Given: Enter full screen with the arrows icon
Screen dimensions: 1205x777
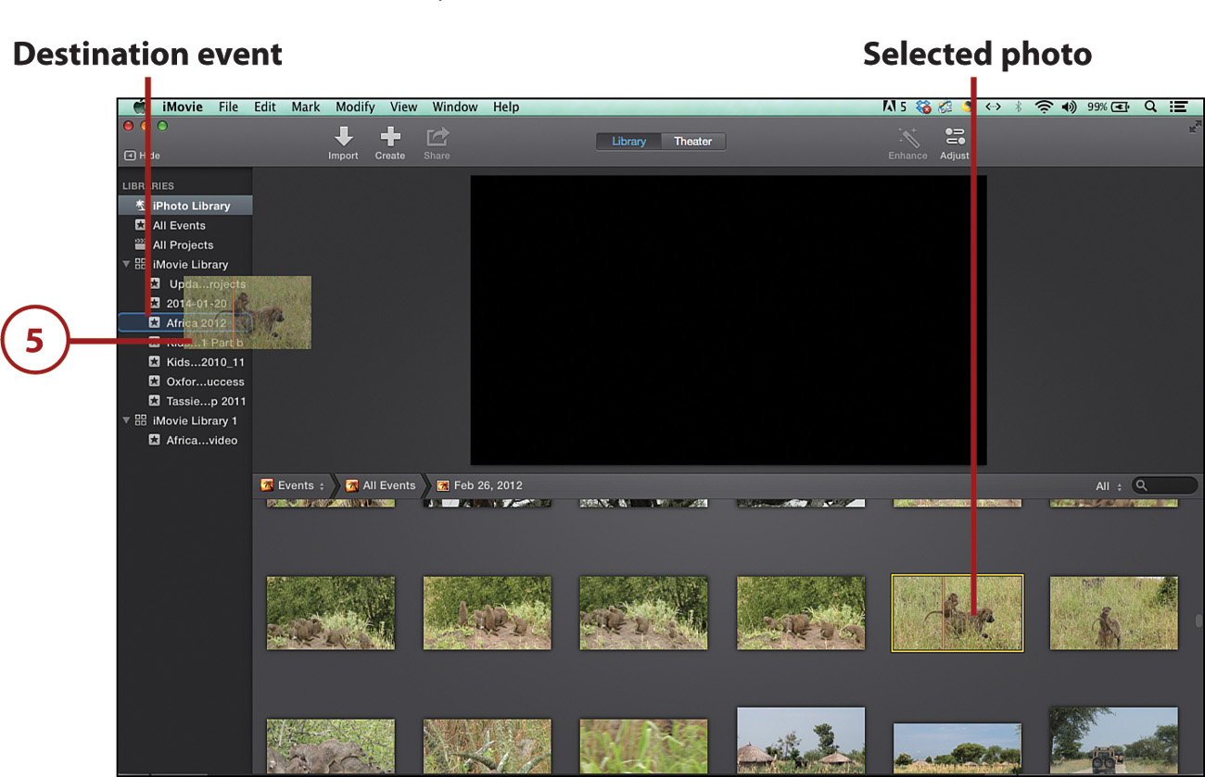Looking at the screenshot, I should tap(1195, 127).
